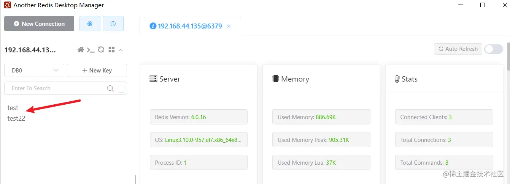Go to connection home icon
510x184 pixels.
[x=81, y=50]
